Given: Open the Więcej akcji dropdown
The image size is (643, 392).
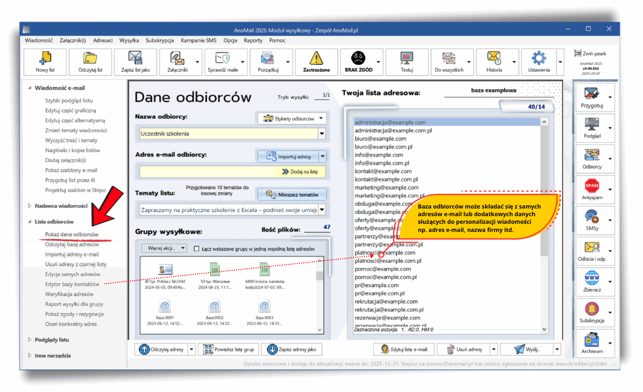Looking at the screenshot, I should [164, 248].
